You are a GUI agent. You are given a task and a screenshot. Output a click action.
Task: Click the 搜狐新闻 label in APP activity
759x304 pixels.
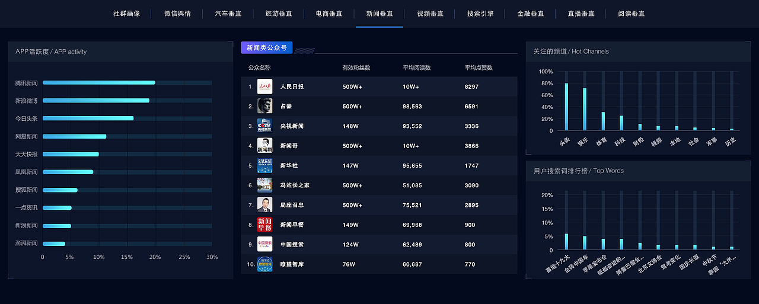coord(27,190)
